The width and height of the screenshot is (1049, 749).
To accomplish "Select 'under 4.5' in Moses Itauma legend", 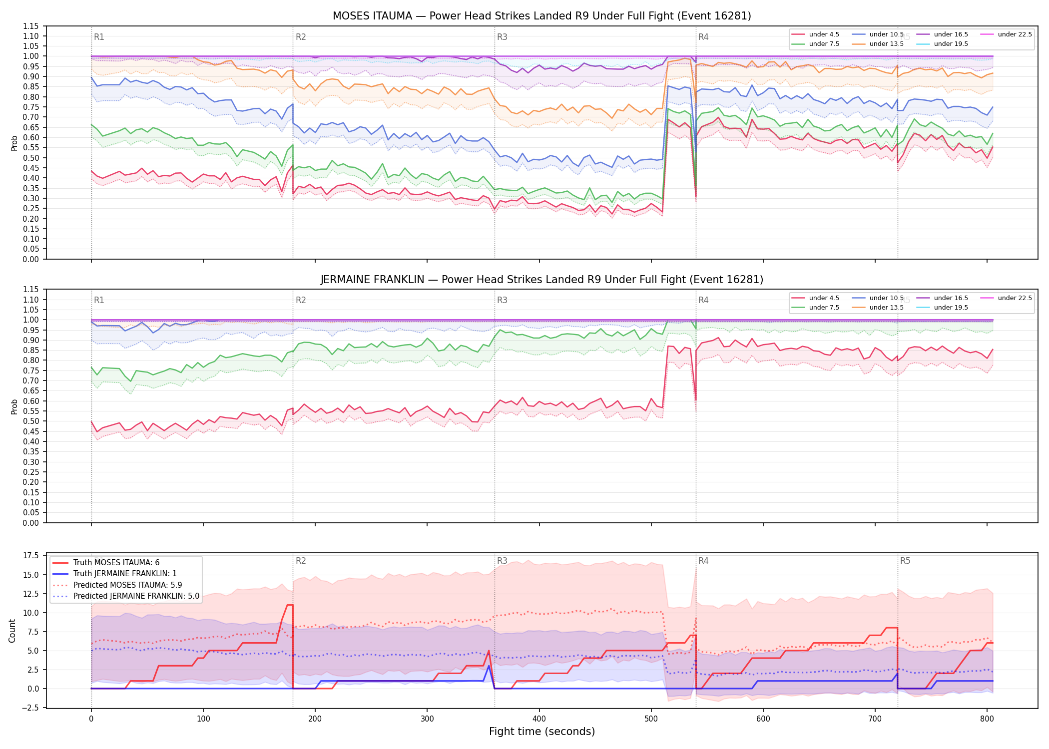I will coord(816,34).
